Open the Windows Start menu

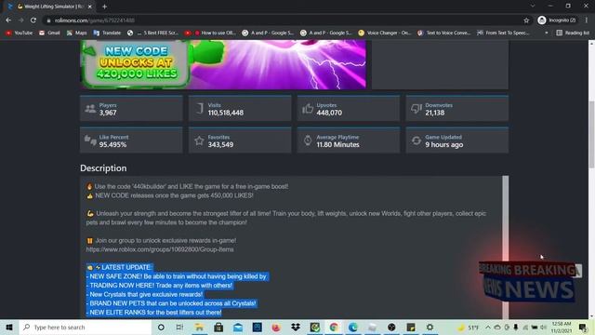(x=9, y=327)
